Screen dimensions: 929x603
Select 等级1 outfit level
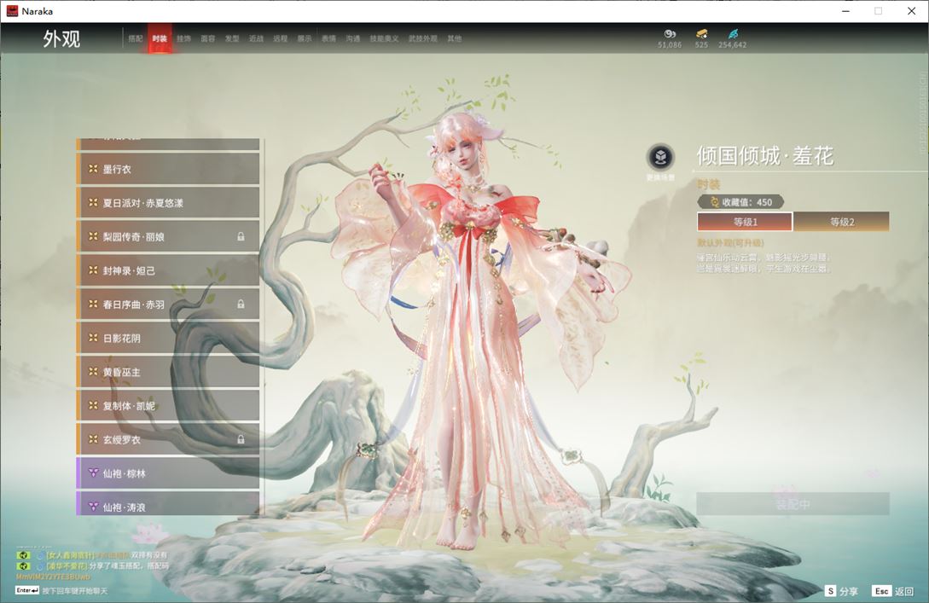(x=745, y=222)
